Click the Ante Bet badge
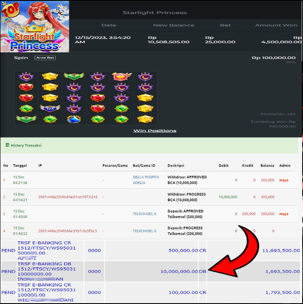The image size is (303, 304). (x=45, y=58)
